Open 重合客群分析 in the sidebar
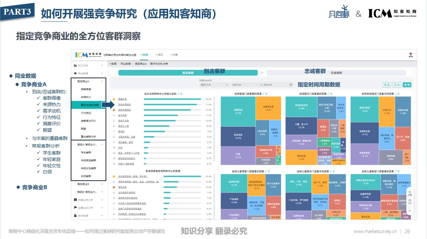The height and width of the screenshot is (239, 427). 88,137
